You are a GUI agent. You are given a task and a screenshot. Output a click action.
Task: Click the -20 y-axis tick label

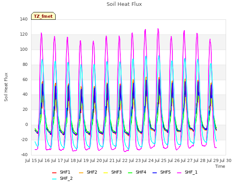24,139
